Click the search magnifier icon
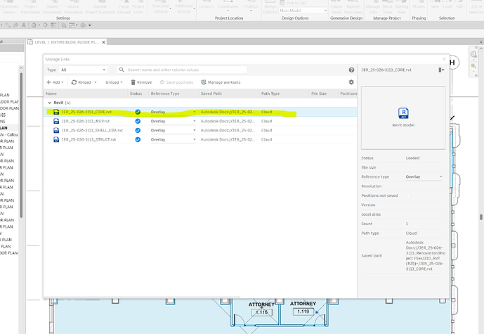484x334 pixels. click(x=122, y=70)
